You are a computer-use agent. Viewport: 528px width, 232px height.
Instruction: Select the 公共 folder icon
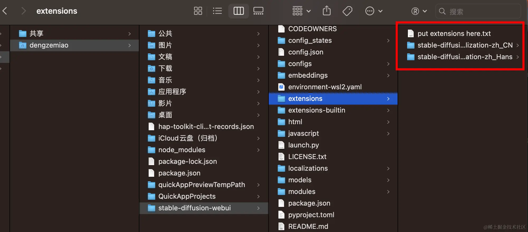(x=152, y=34)
